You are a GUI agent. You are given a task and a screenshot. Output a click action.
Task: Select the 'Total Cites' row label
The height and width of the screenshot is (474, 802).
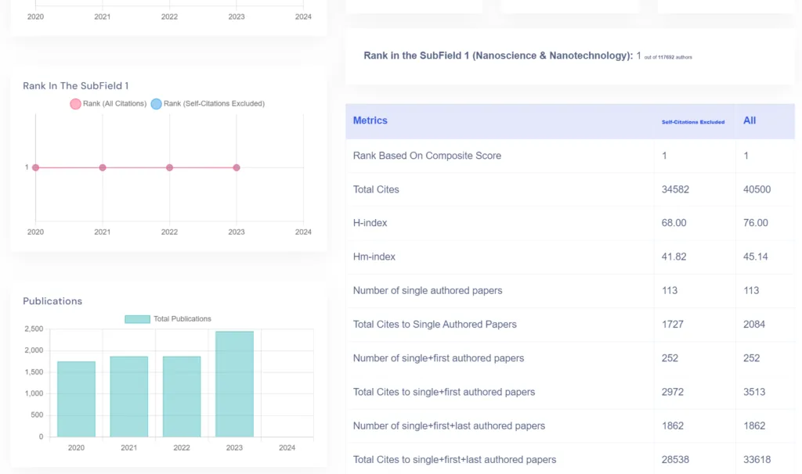(x=376, y=189)
